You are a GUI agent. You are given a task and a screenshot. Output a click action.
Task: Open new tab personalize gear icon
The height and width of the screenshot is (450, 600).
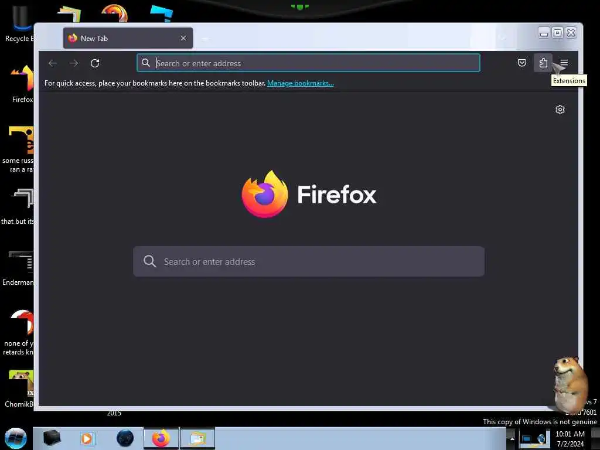point(560,110)
